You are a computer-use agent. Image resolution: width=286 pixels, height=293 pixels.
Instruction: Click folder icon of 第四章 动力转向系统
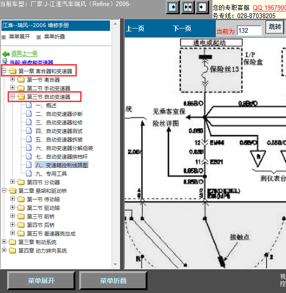coord(12,251)
